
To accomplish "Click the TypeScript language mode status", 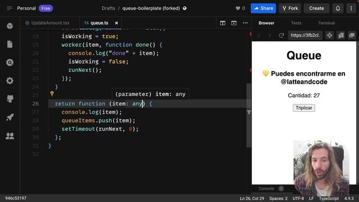I will (x=329, y=198).
